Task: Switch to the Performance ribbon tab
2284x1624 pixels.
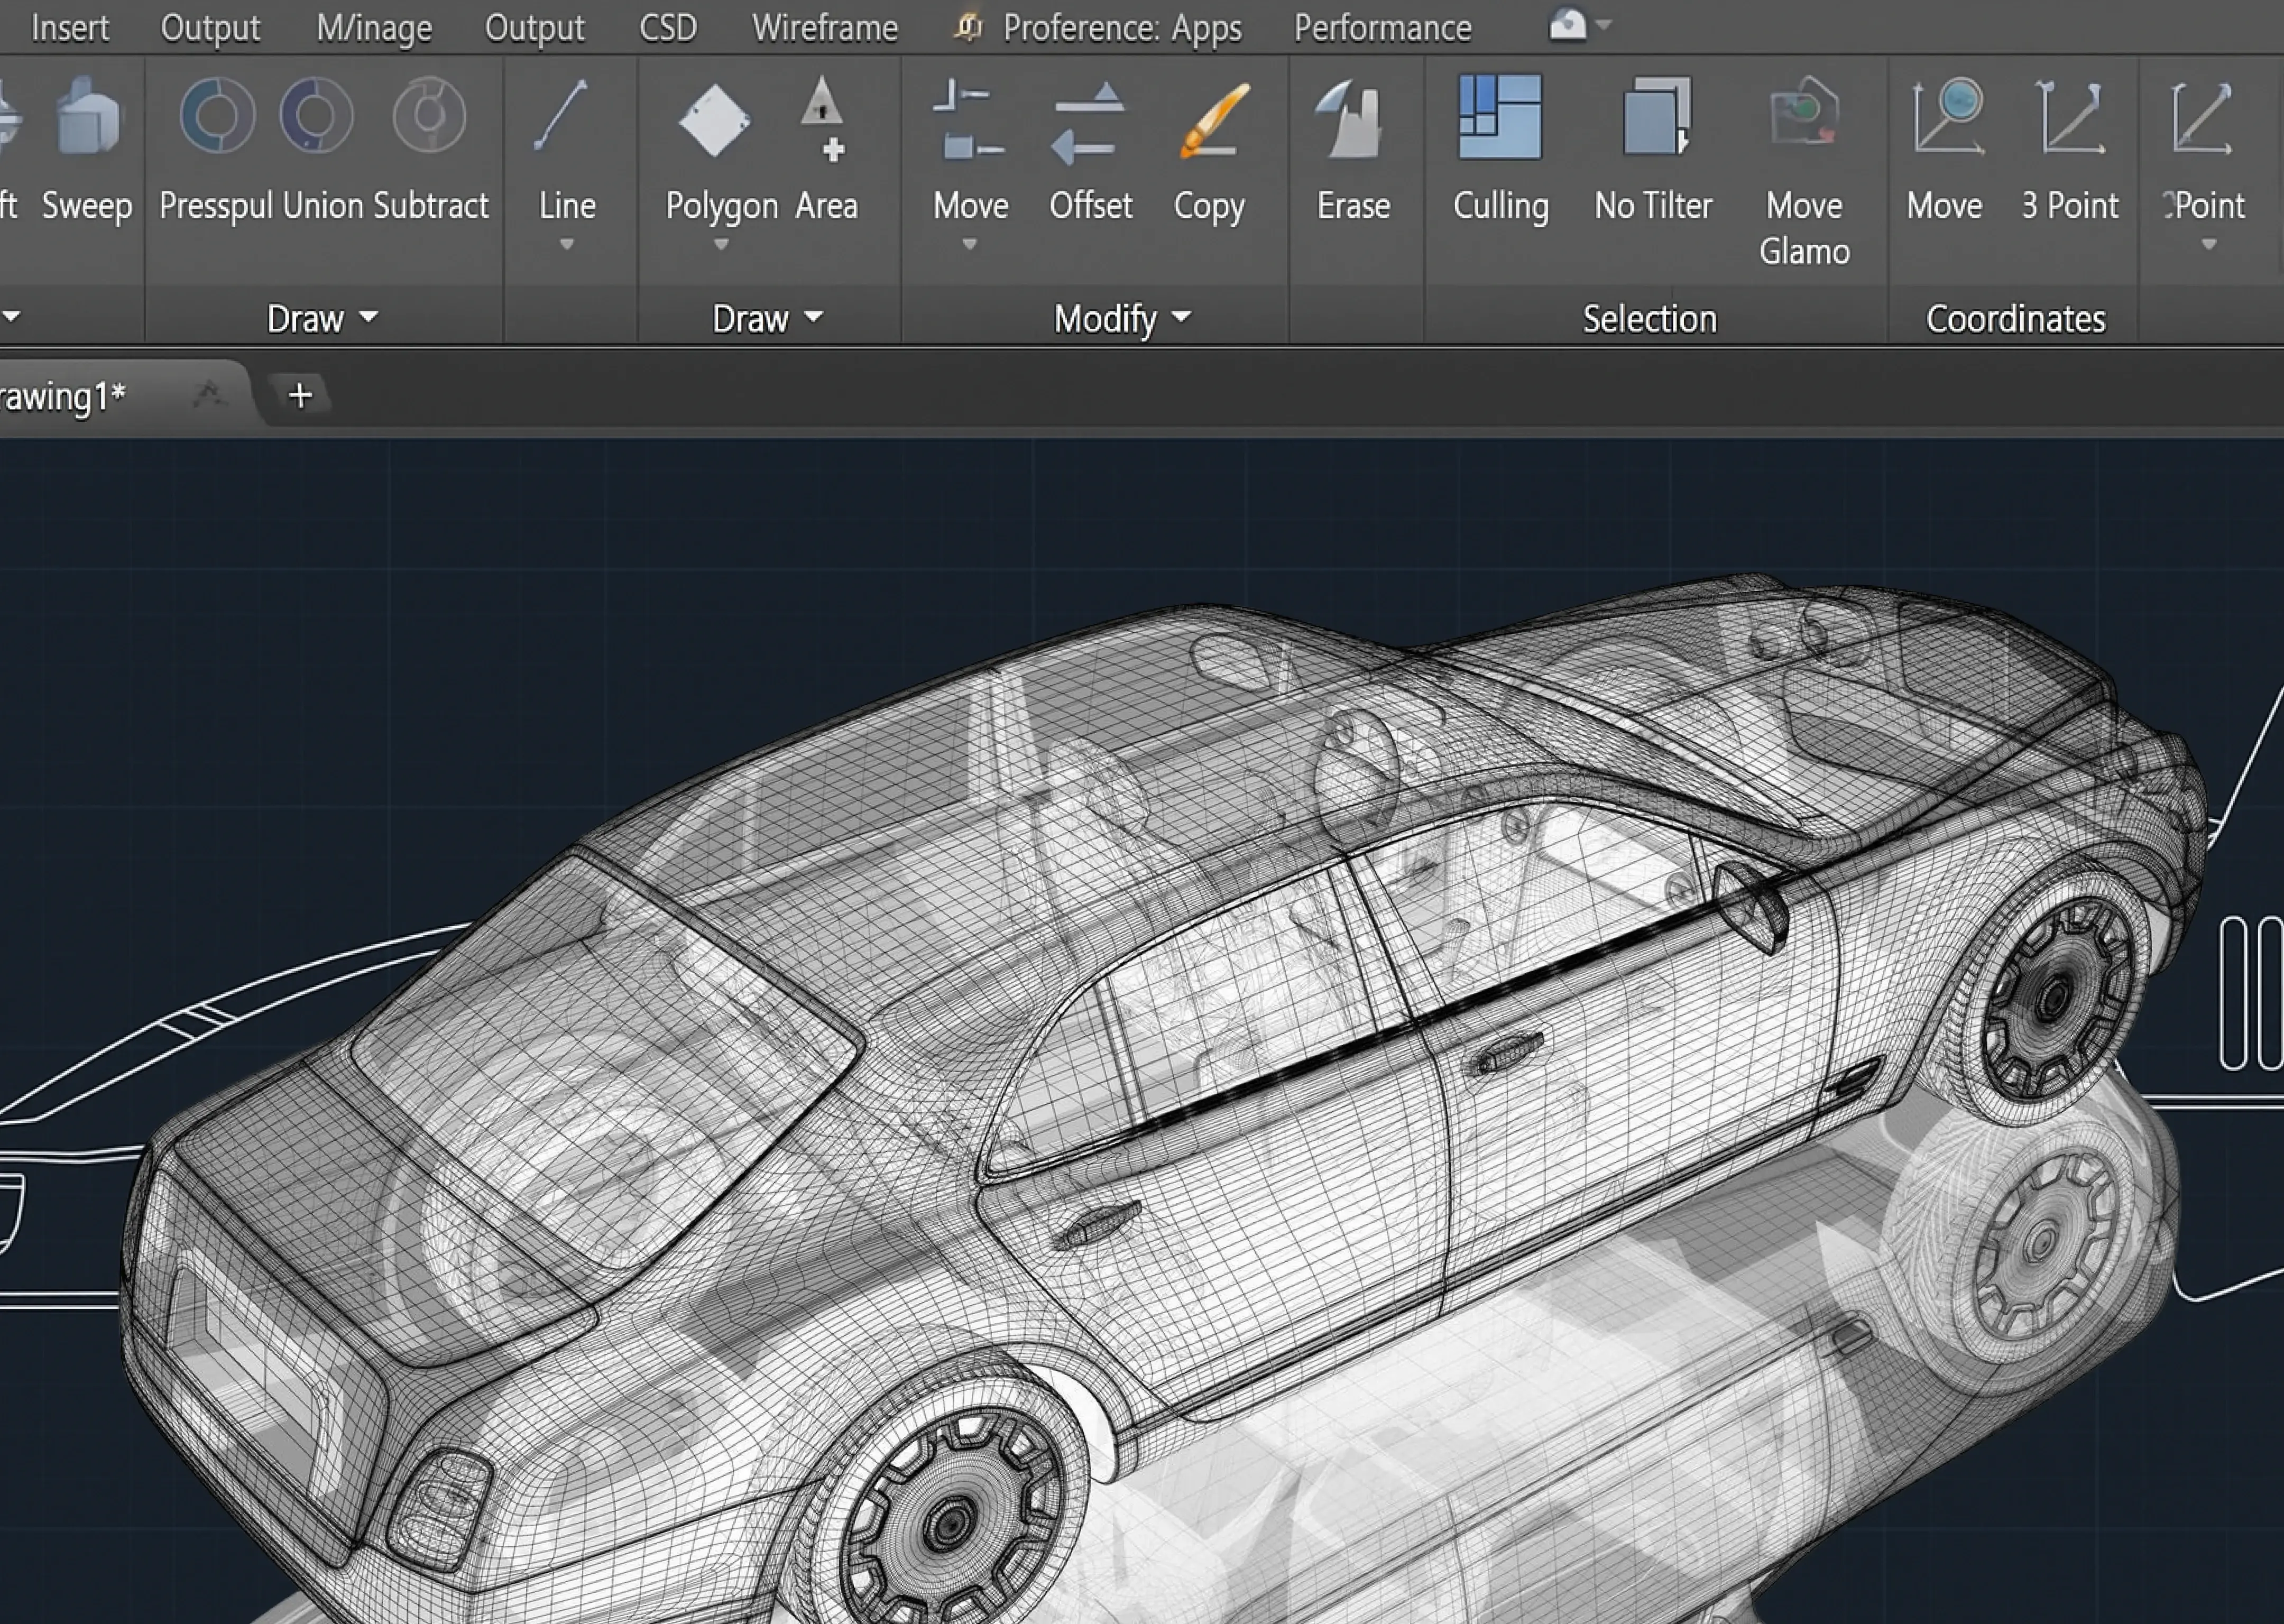Action: [x=1382, y=28]
